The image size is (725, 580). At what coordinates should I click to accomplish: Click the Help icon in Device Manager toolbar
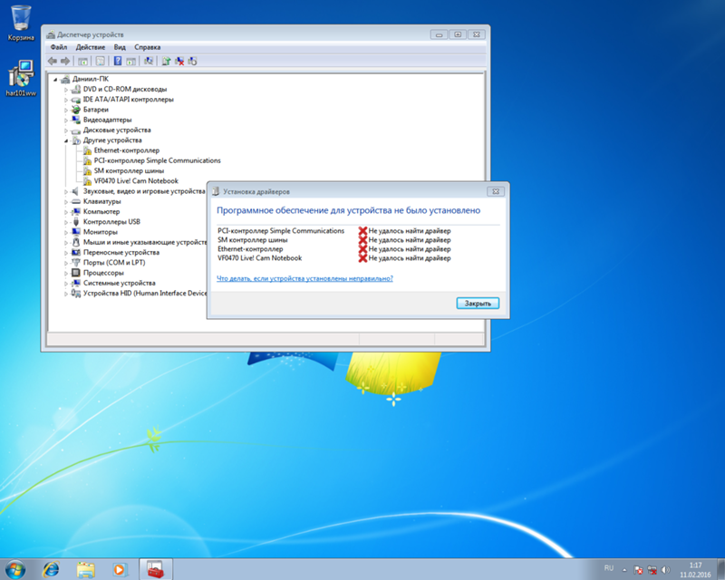click(x=117, y=61)
